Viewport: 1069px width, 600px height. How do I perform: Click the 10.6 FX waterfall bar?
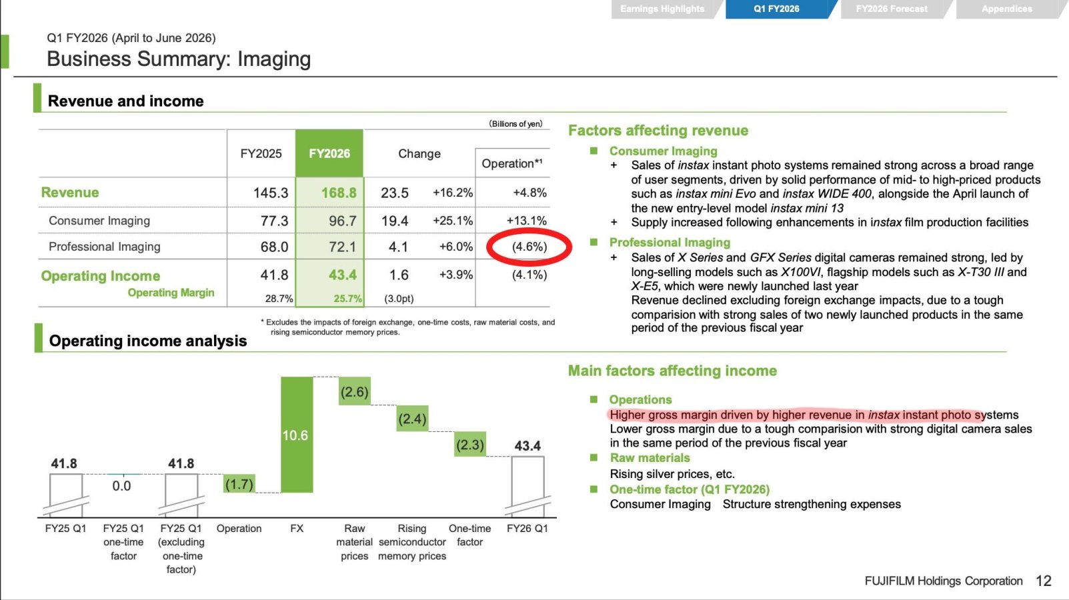(x=297, y=435)
